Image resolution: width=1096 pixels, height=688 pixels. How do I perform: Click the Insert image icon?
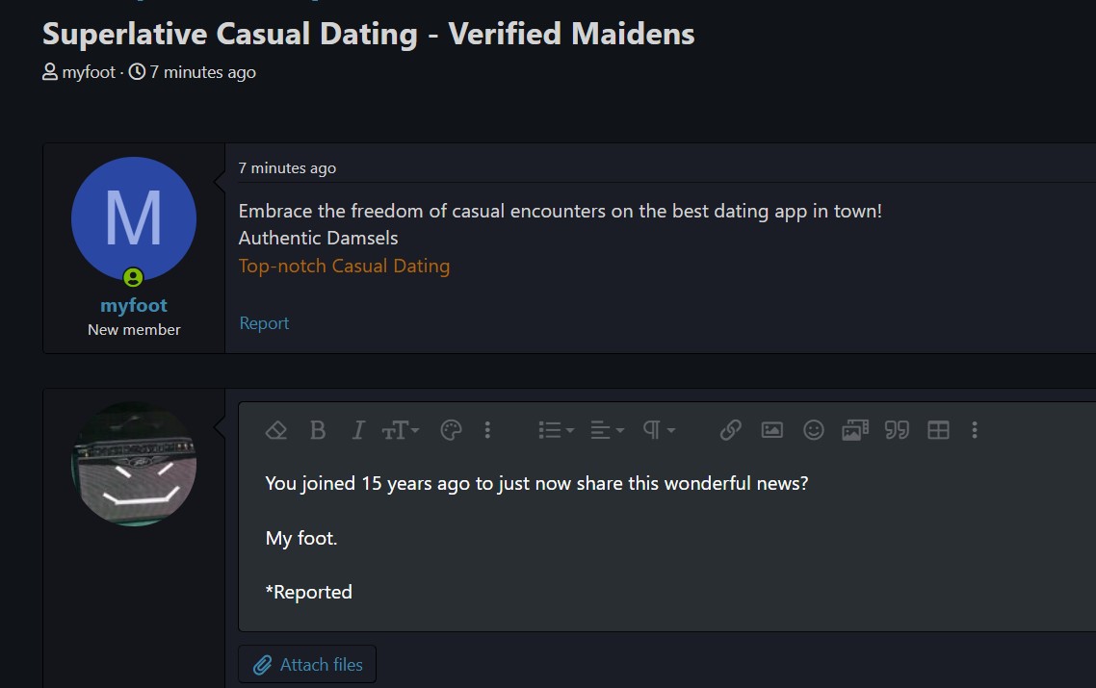[x=771, y=430]
